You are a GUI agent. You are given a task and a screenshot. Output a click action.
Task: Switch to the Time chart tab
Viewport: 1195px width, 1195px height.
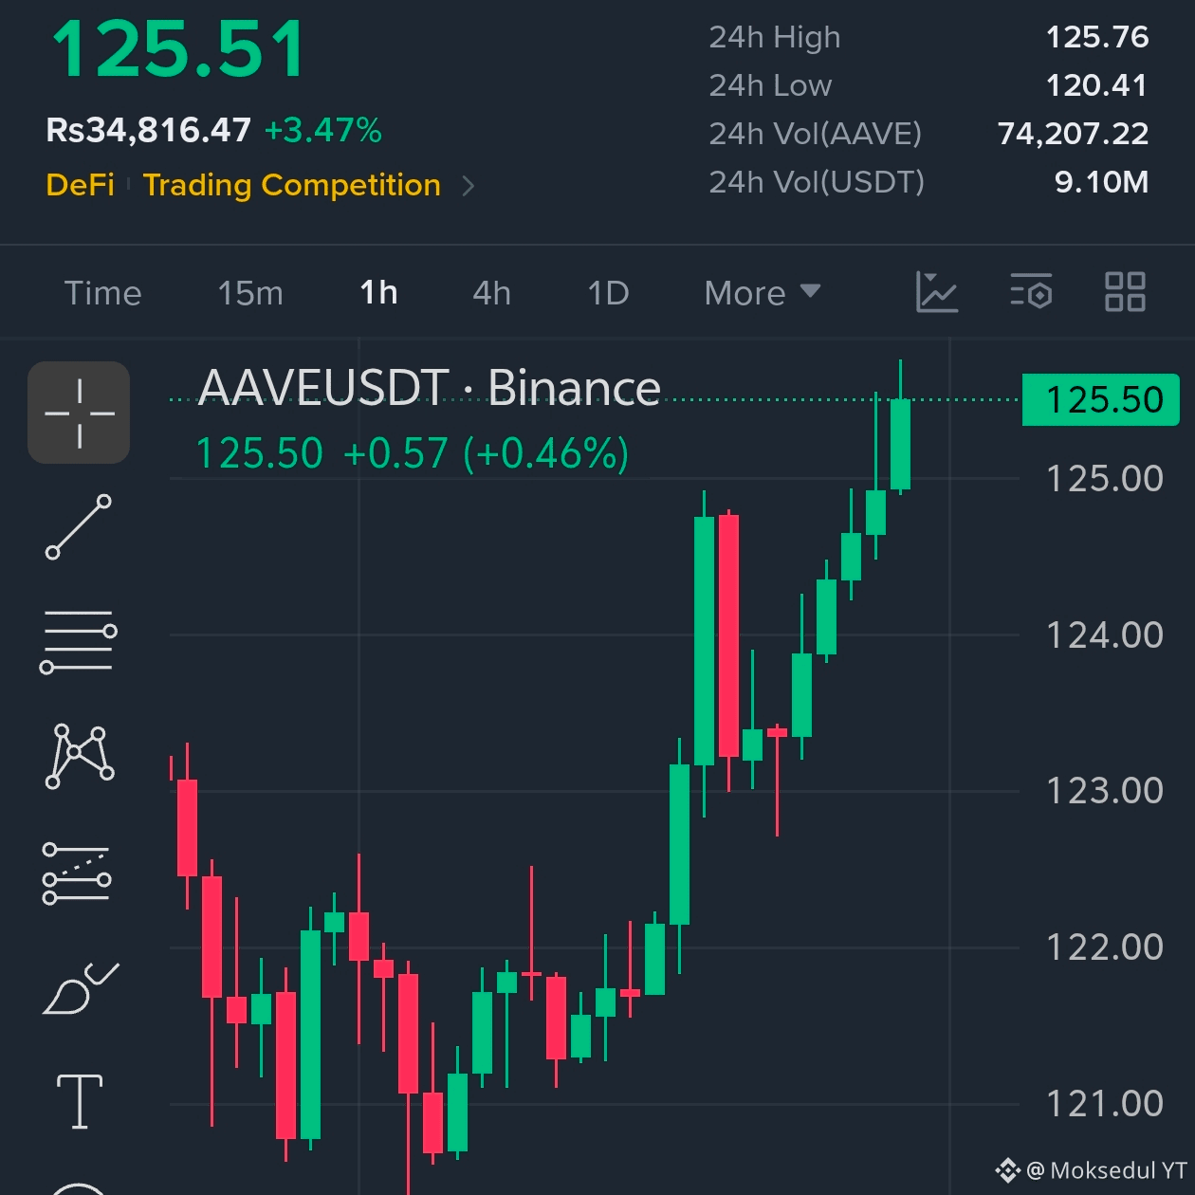point(102,293)
